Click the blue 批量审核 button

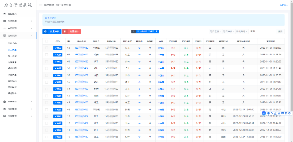tap(51, 31)
